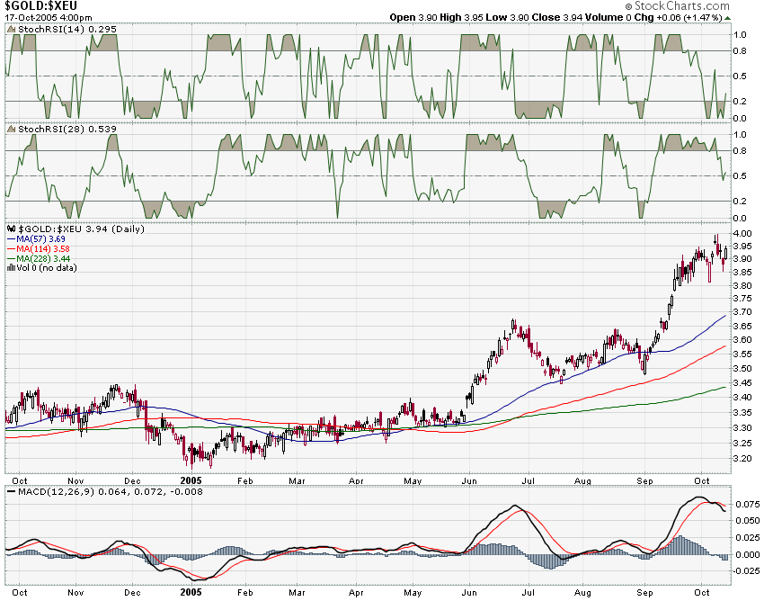Click the MACD panel's line marker icon
The width and height of the screenshot is (764, 601).
click(x=12, y=490)
